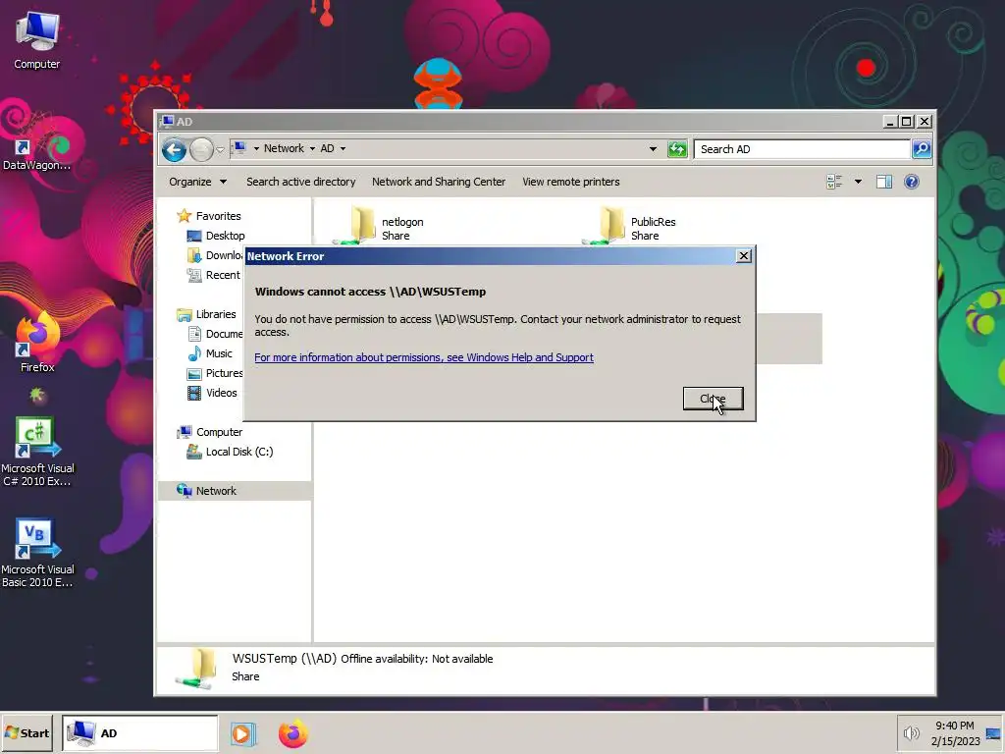Click Show desktop icon in tray
1005x754 pixels.
[x=993, y=732]
